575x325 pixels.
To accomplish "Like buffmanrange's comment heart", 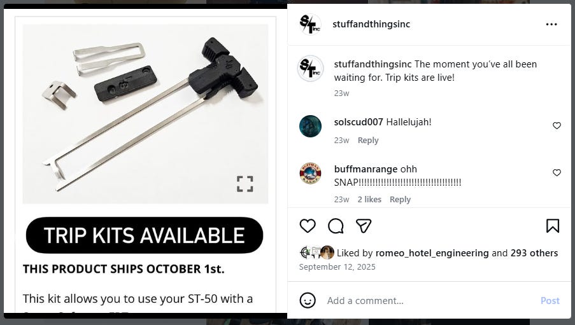I will (557, 172).
